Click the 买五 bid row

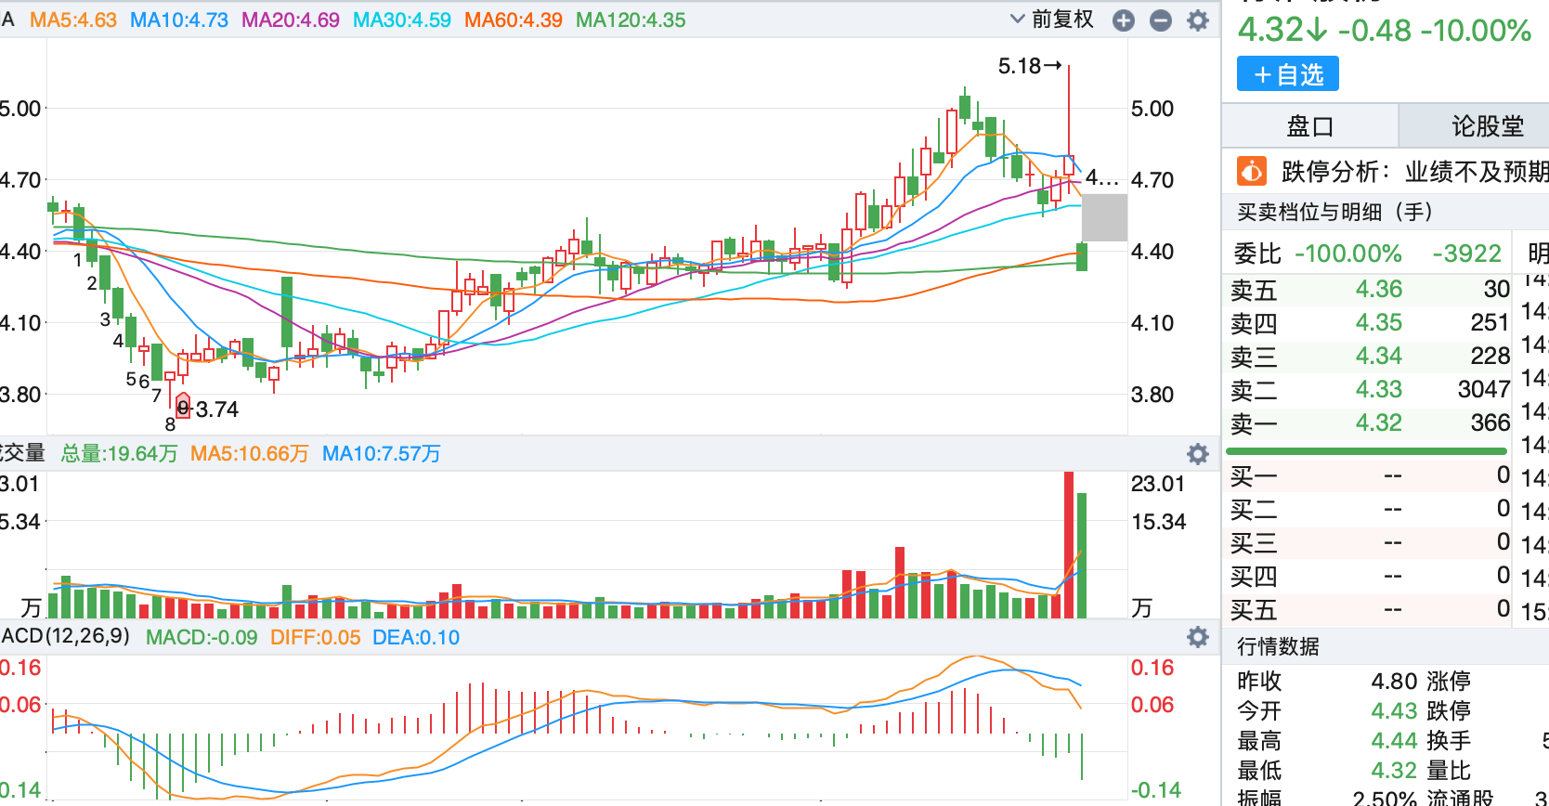pyautogui.click(x=1369, y=610)
